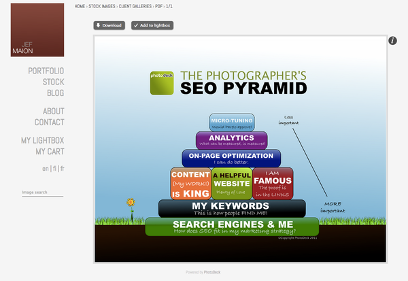The image size is (408, 281).
Task: Click the Add to lightbox button
Action: [152, 26]
